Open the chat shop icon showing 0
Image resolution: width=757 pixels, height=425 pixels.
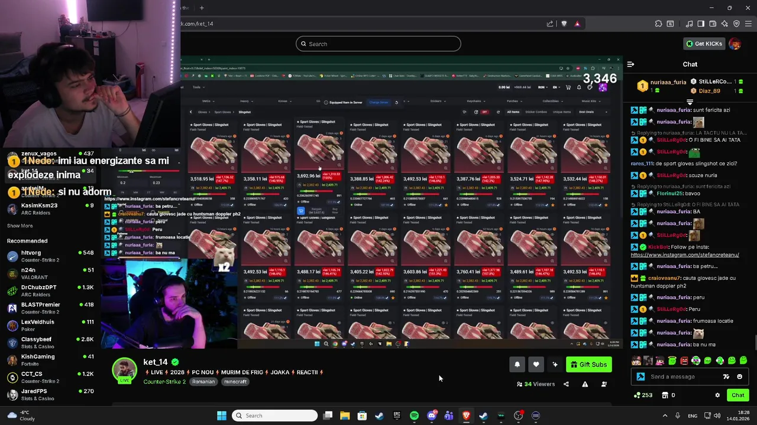click(x=668, y=395)
